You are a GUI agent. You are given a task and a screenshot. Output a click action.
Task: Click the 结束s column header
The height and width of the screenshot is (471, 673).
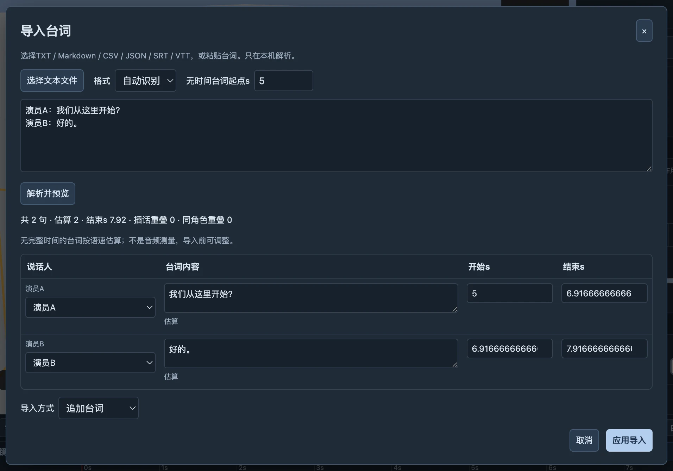tap(574, 267)
